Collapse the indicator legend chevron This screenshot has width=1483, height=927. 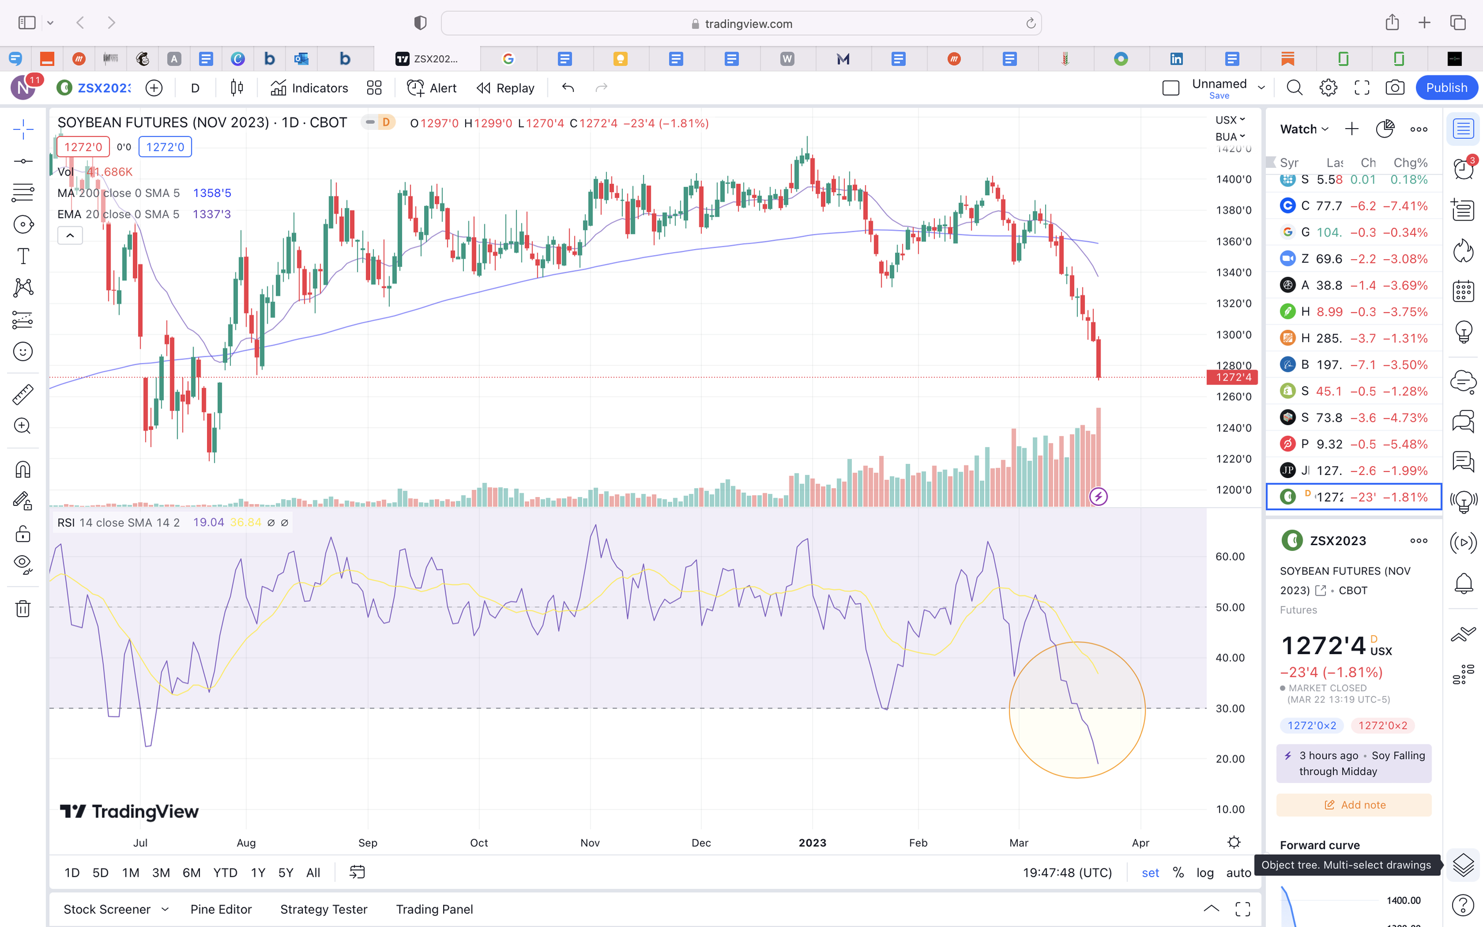(x=70, y=235)
